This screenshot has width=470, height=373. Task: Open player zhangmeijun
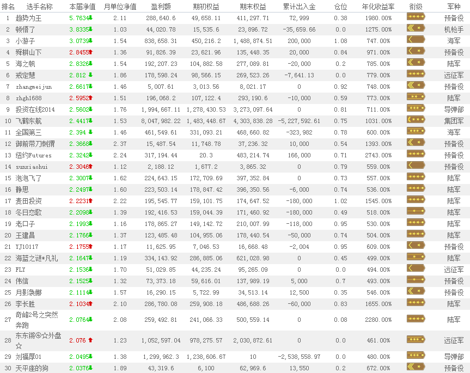point(34,87)
